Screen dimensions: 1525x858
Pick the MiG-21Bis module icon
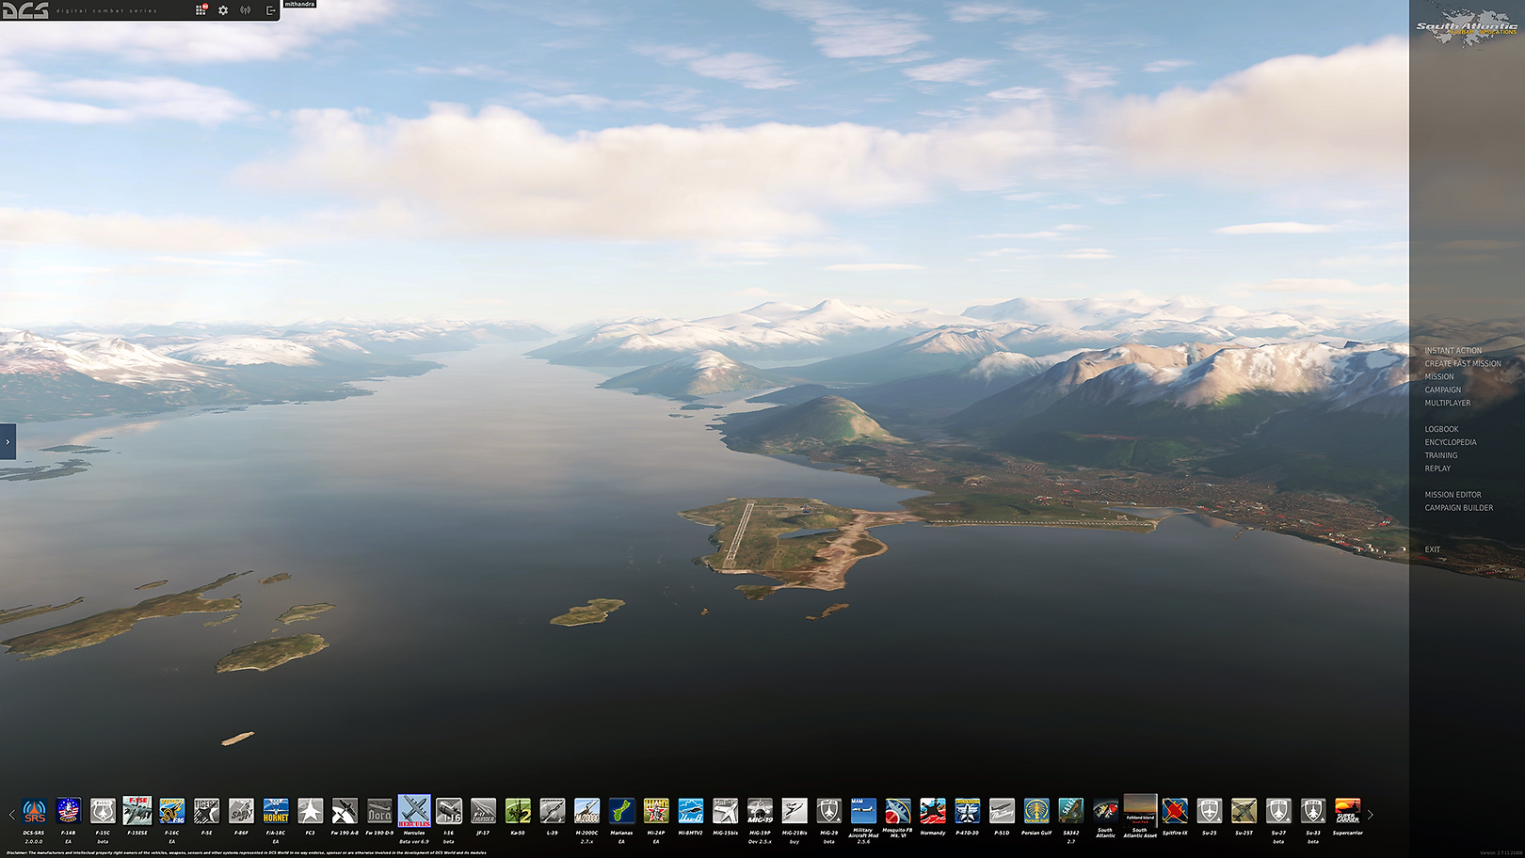tap(795, 811)
